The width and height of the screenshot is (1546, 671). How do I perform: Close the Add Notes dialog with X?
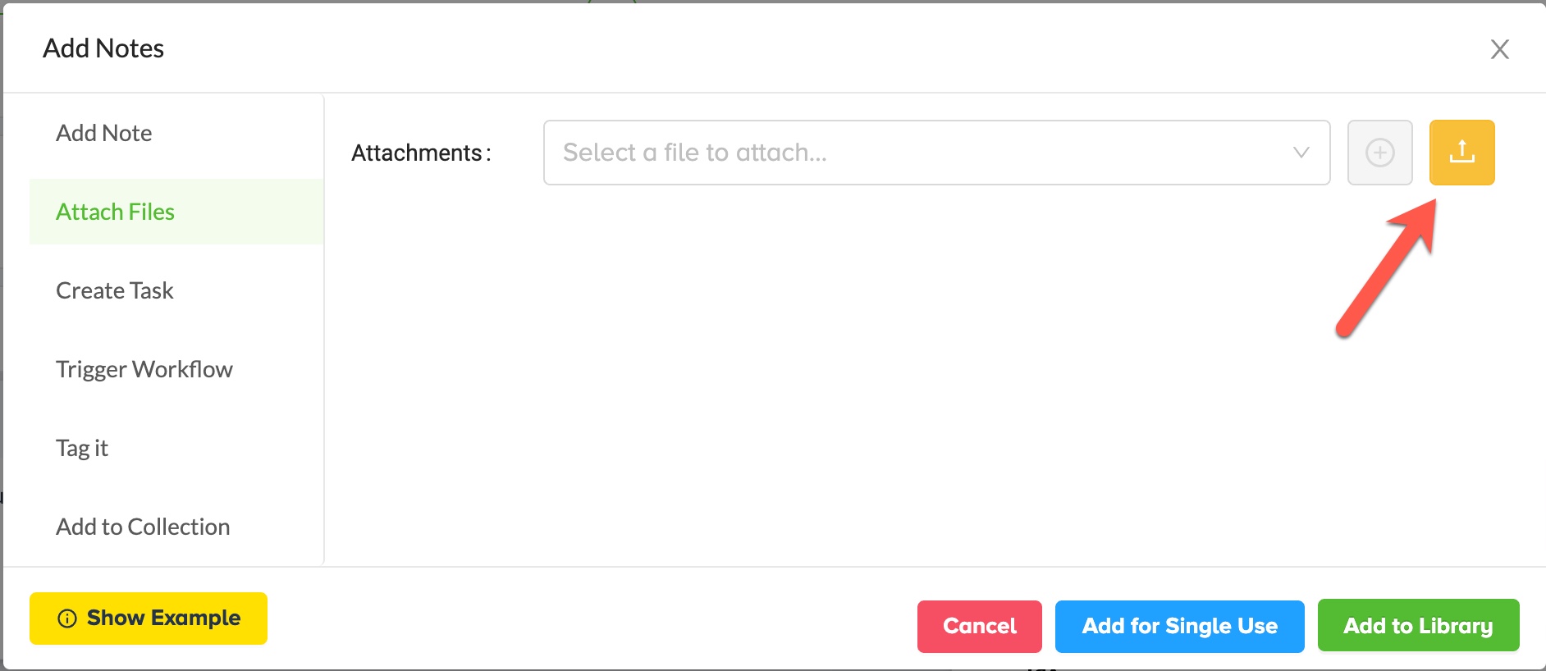click(1499, 49)
